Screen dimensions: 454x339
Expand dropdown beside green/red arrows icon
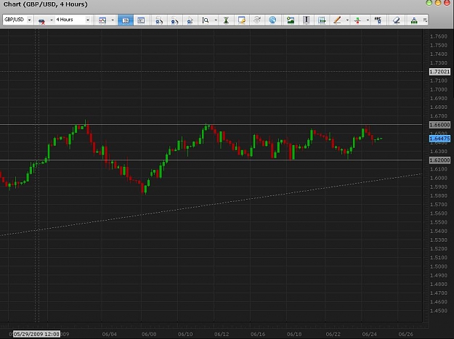[368, 20]
